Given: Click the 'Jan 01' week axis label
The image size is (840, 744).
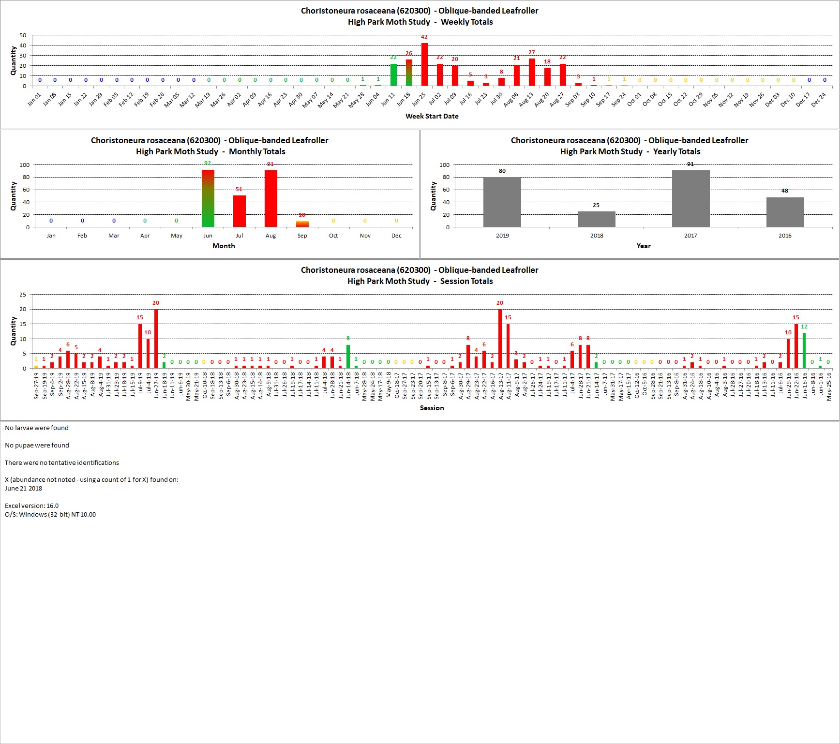Looking at the screenshot, I should coord(34,99).
